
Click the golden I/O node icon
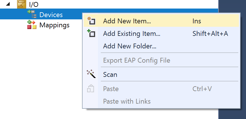(22, 4)
